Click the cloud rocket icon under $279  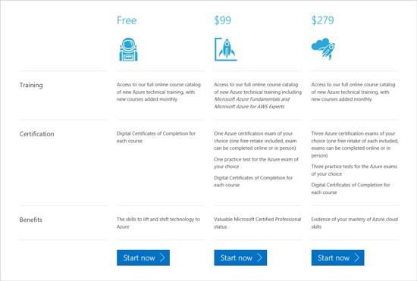tap(323, 49)
